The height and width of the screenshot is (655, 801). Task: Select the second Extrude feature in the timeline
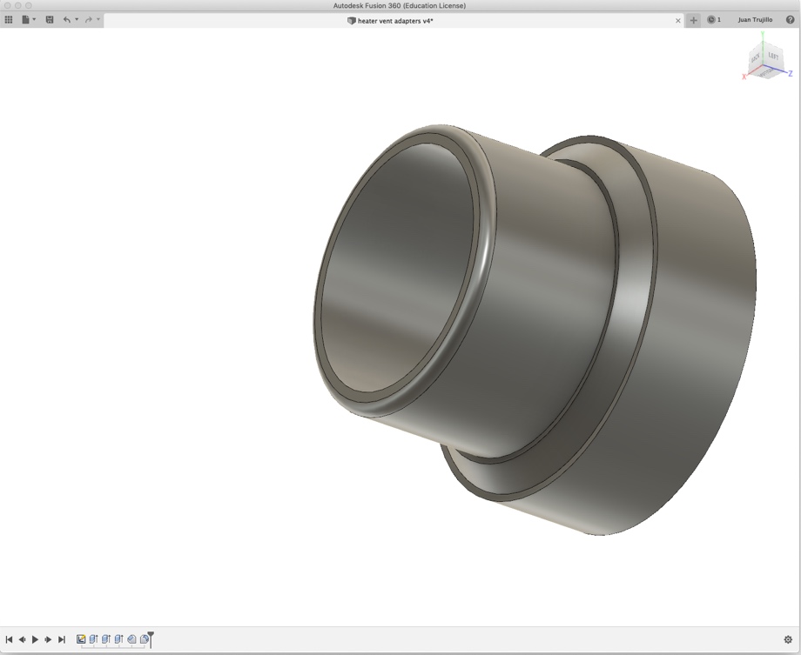[x=106, y=638]
